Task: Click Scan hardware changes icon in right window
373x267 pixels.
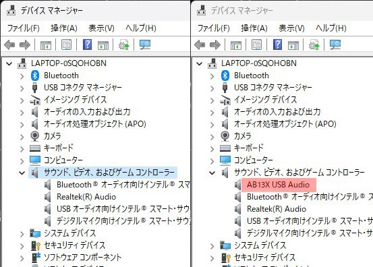Action: (335, 44)
